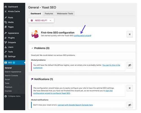
Task: Open the NEED HELP? panel
Action: [x=41, y=21]
